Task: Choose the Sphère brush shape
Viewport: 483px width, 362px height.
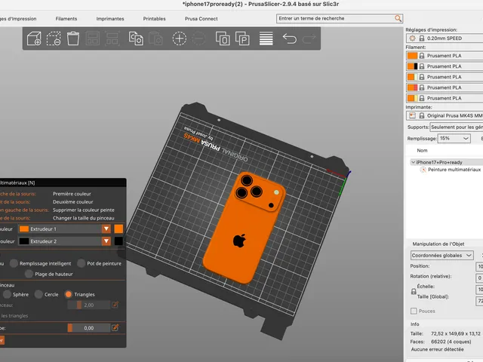Action: [7, 294]
